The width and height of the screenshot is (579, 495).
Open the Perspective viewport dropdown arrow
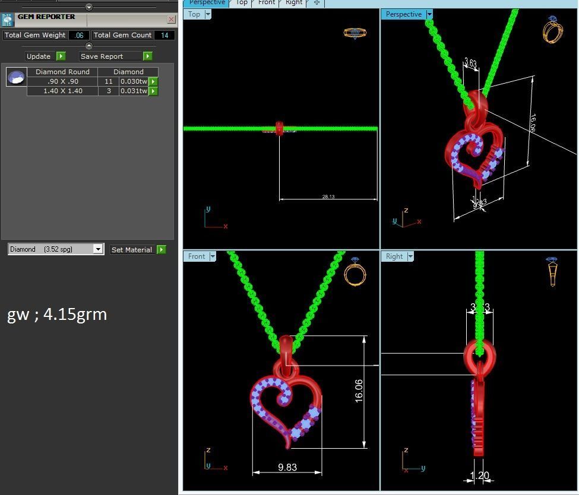[x=429, y=14]
